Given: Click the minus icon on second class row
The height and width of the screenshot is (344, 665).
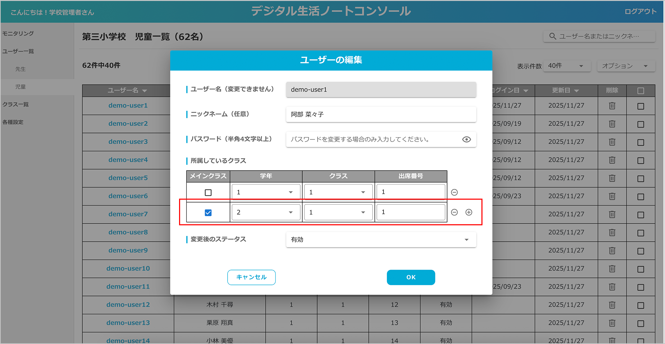Looking at the screenshot, I should point(454,212).
